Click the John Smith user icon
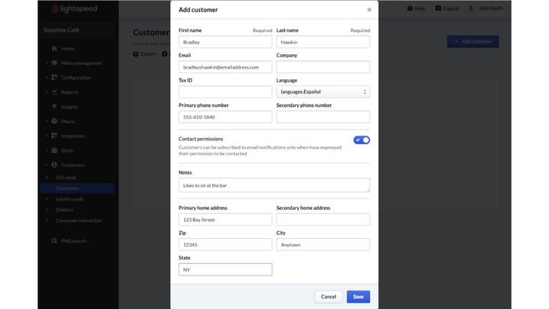The image size is (549, 309). (x=471, y=8)
